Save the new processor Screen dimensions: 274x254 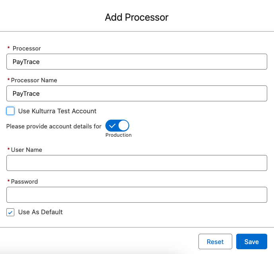click(251, 242)
